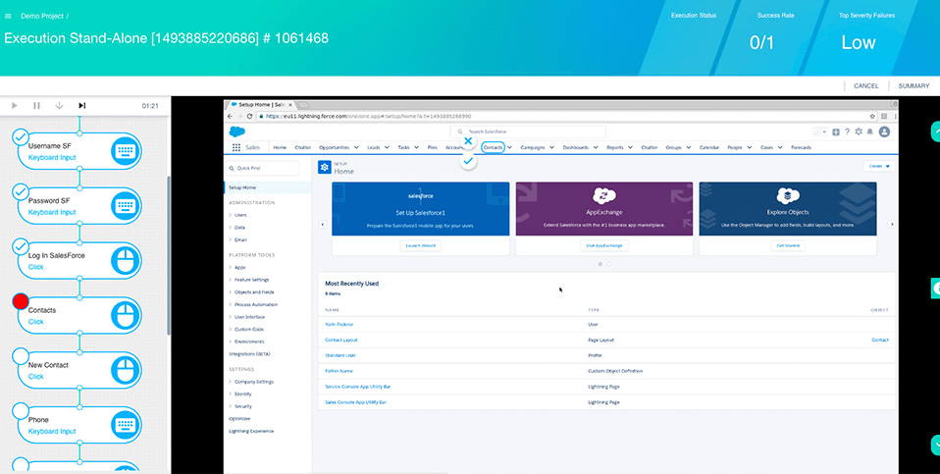Screen dimensions: 940x474
Task: Open Sales Console App Utility Bar link
Action: tap(355, 402)
